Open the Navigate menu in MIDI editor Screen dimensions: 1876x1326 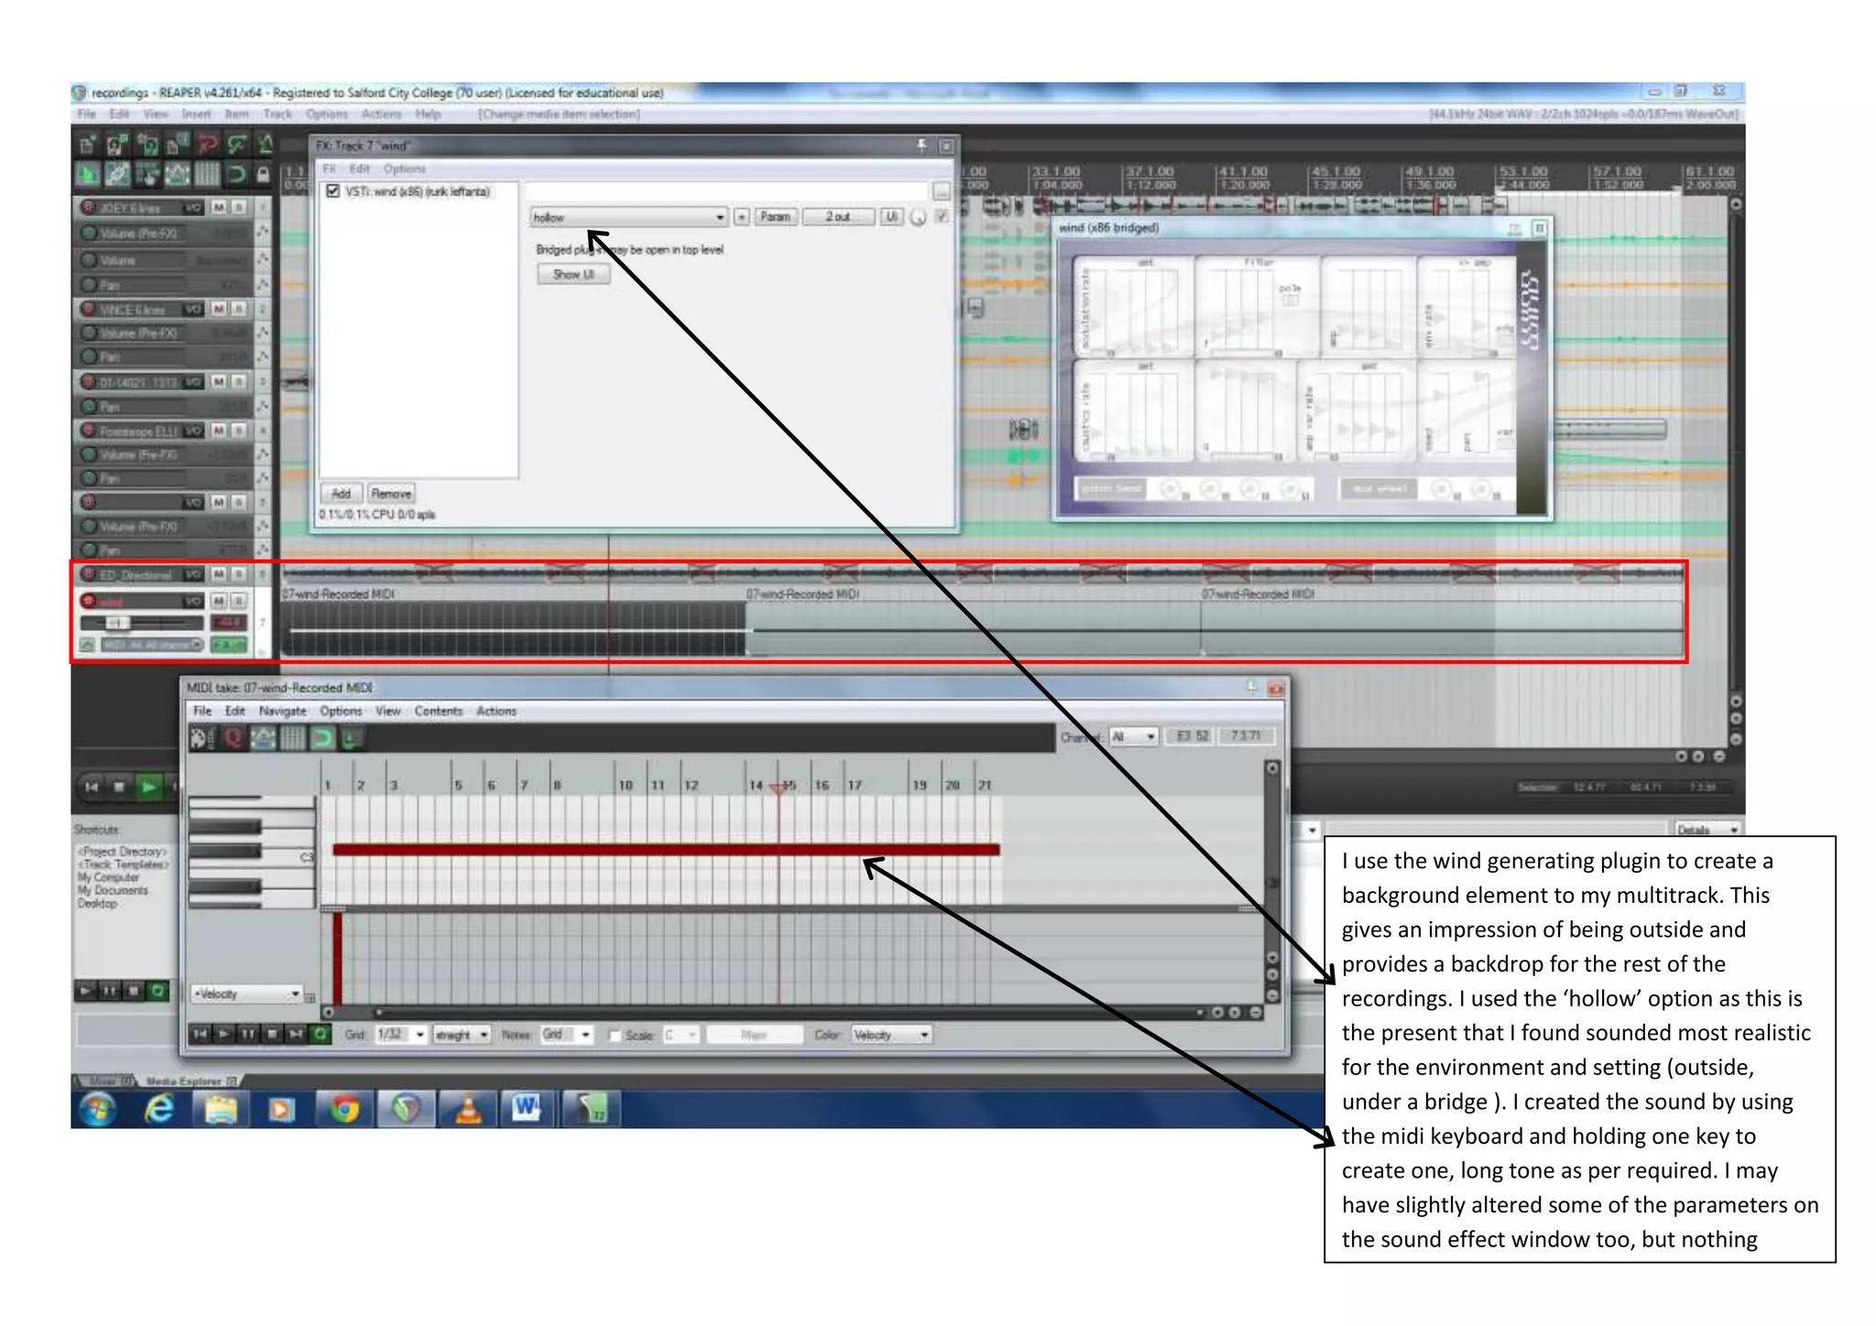point(282,712)
